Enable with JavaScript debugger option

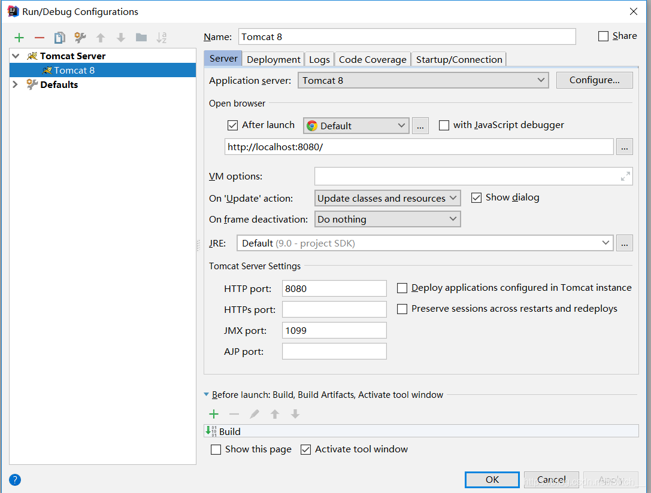pyautogui.click(x=444, y=125)
